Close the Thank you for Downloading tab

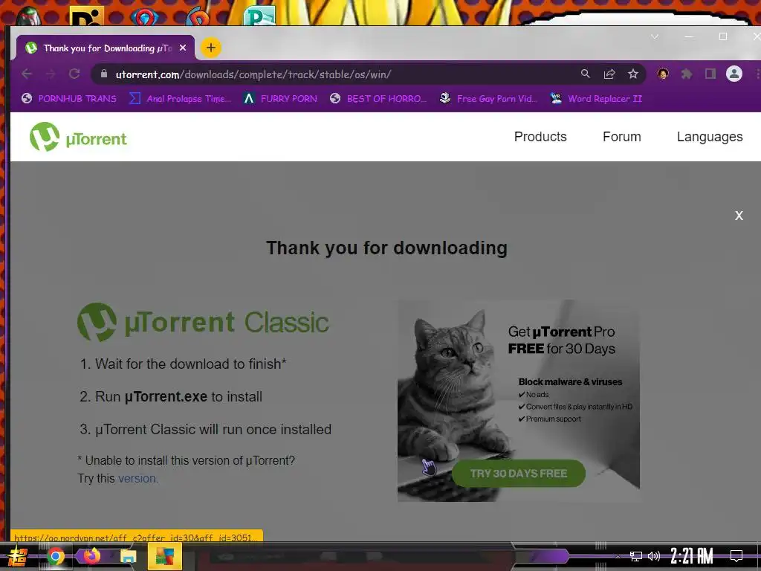coord(183,48)
